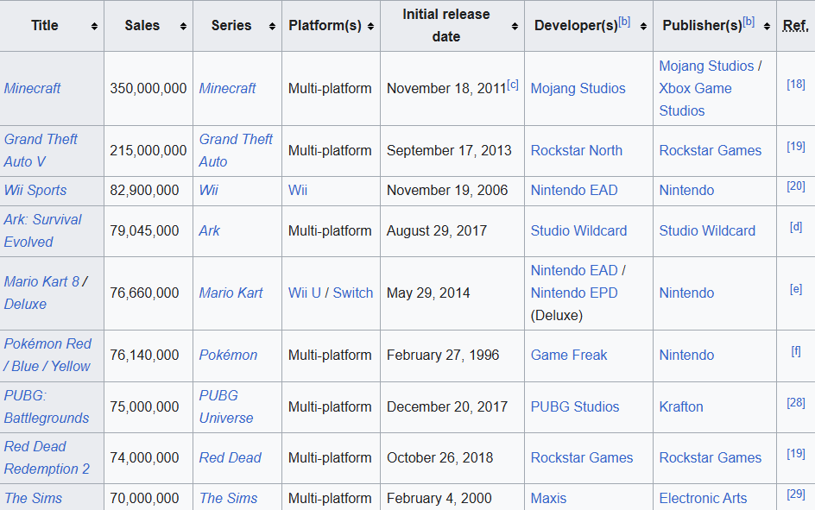
Task: Open reference [28] for PUBG
Action: pos(796,402)
